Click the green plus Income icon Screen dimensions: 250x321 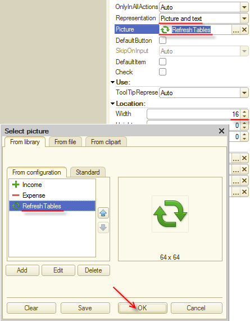tap(16, 185)
